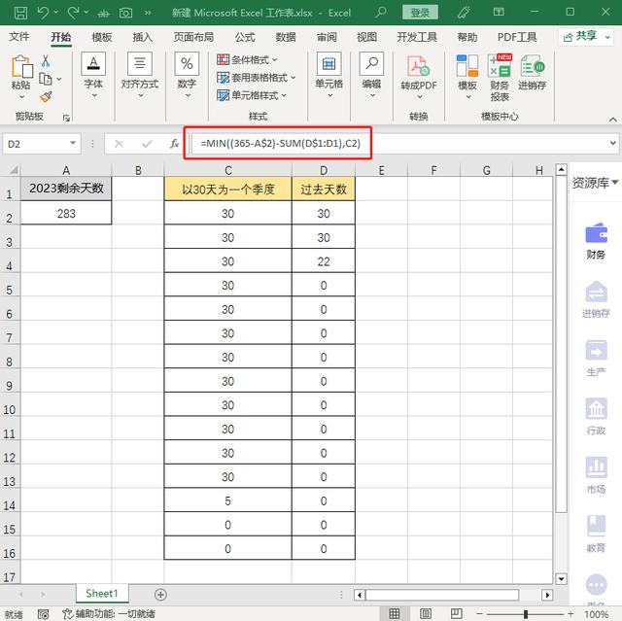Click the Redo arrow icon
This screenshot has height=621, width=622.
74,13
